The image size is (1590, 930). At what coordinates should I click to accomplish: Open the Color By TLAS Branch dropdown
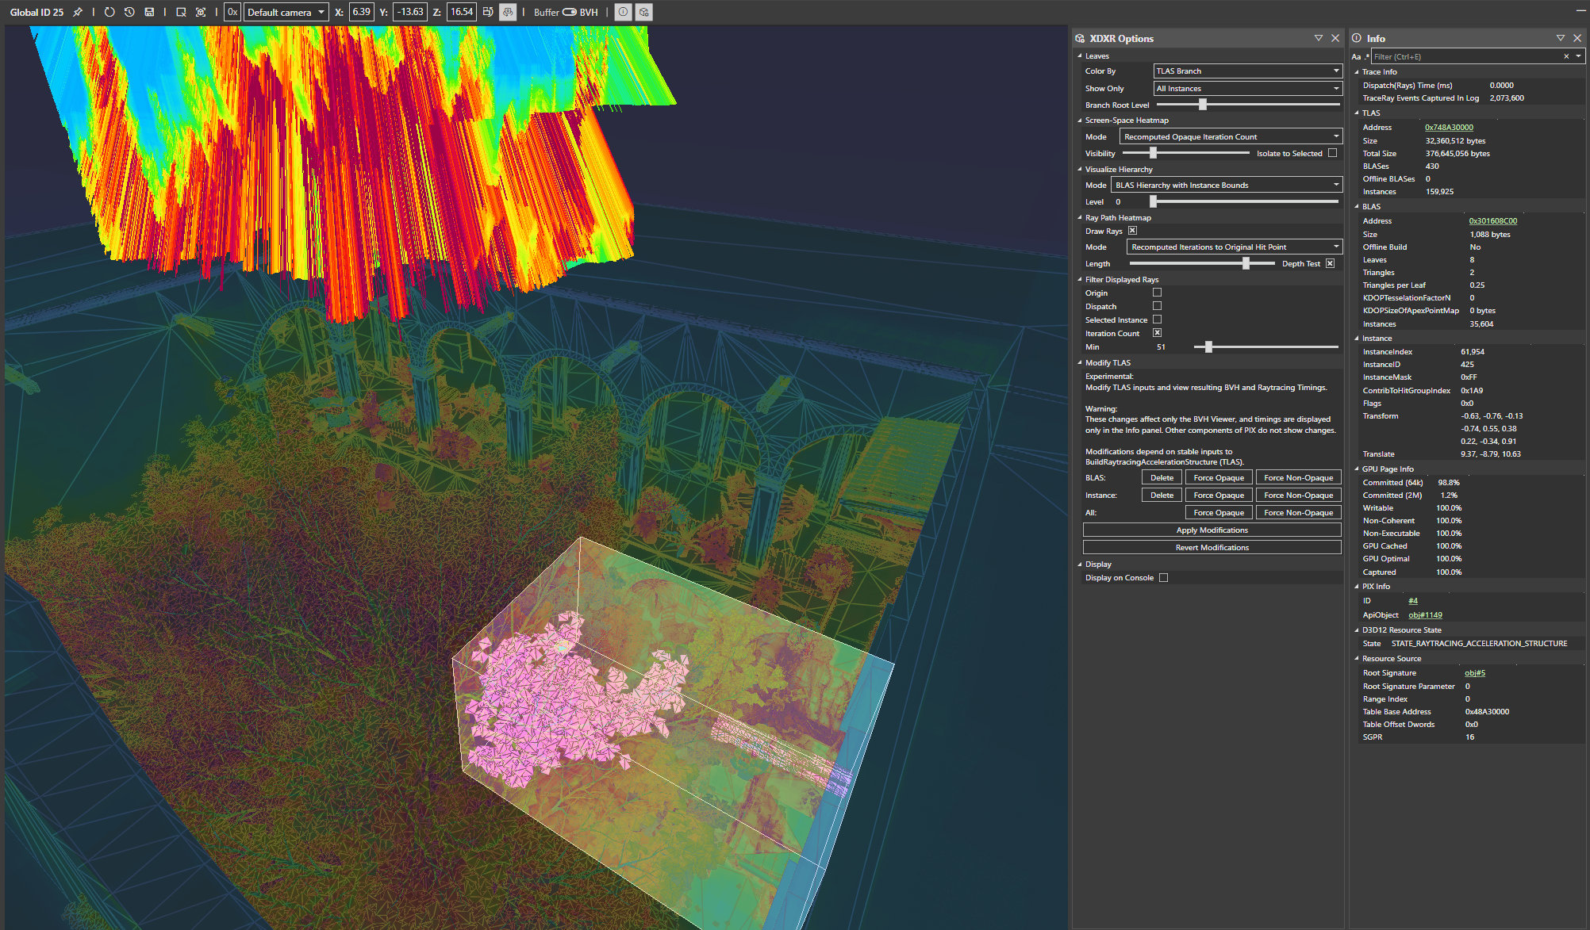(x=1247, y=71)
